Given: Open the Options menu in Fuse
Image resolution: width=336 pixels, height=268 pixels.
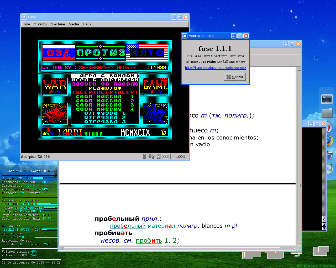Looking at the screenshot, I should click(40, 24).
